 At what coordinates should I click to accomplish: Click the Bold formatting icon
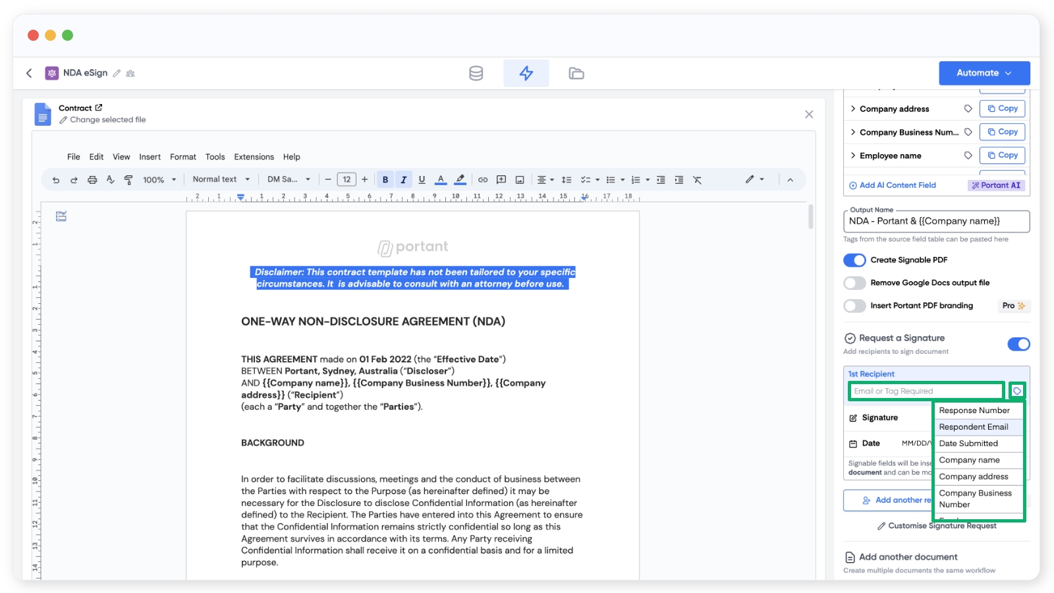[x=385, y=179]
